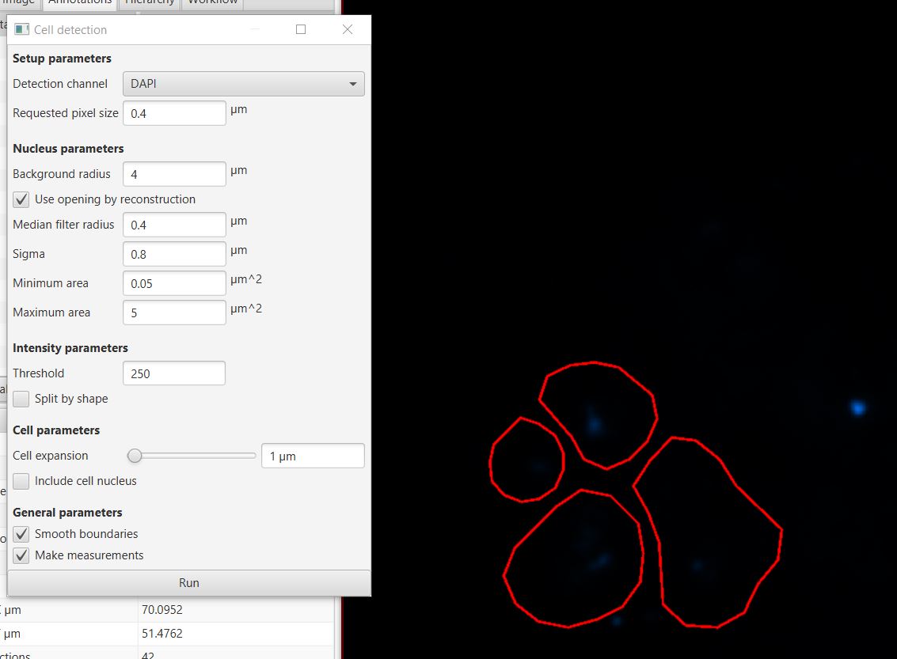Click the Maximum area field

(174, 312)
